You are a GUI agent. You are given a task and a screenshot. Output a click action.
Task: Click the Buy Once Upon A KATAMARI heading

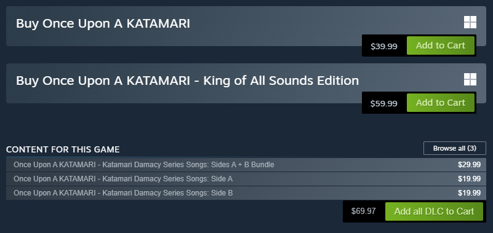[103, 24]
